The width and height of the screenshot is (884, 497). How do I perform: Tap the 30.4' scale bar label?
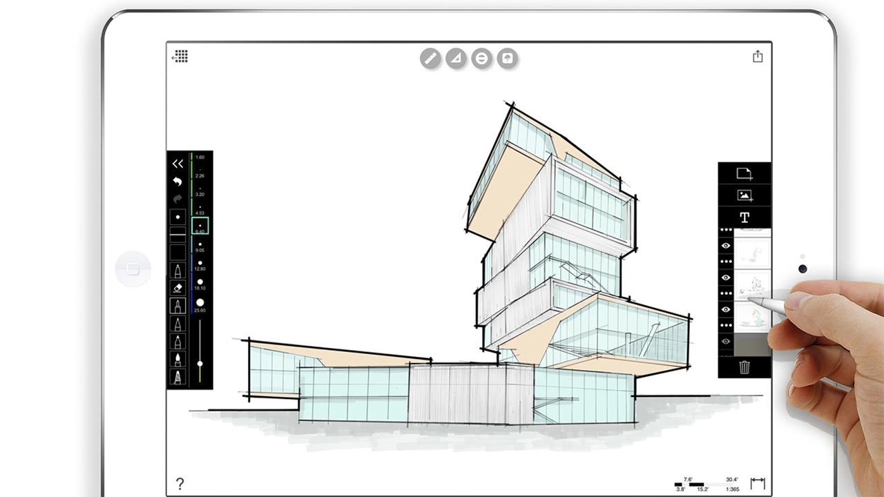pyautogui.click(x=732, y=479)
